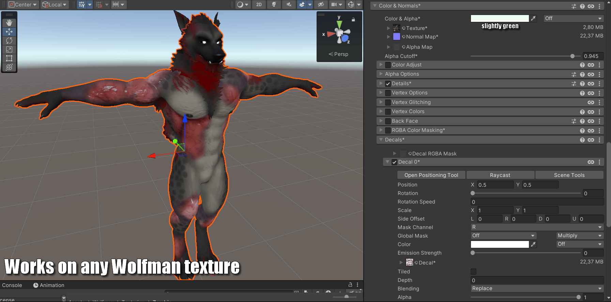This screenshot has height=302, width=611.
Task: Enable Back Face checkbox
Action: 388,121
